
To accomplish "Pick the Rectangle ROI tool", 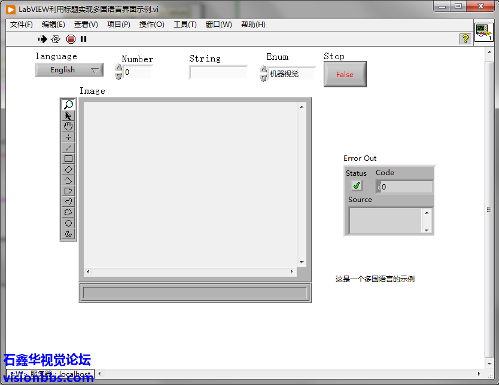I will tap(69, 158).
